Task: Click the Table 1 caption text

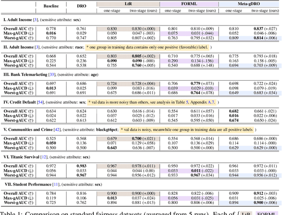Action: [x=110, y=212]
